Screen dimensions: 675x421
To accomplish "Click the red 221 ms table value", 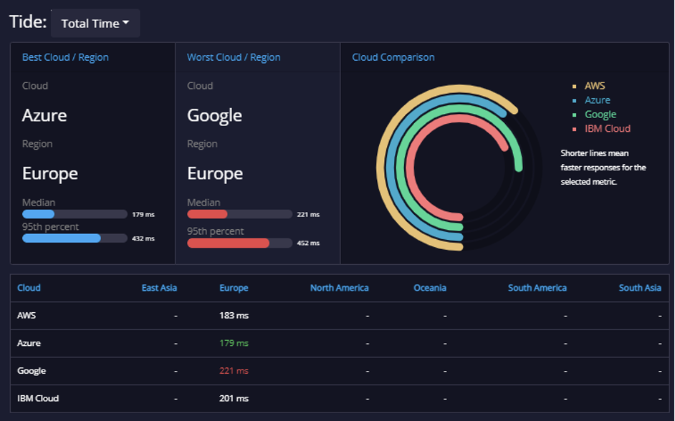I will [234, 371].
